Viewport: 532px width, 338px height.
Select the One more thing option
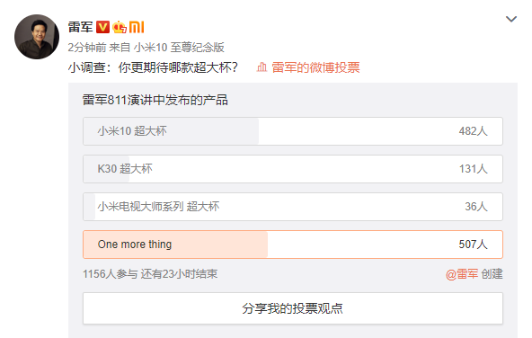[293, 245]
